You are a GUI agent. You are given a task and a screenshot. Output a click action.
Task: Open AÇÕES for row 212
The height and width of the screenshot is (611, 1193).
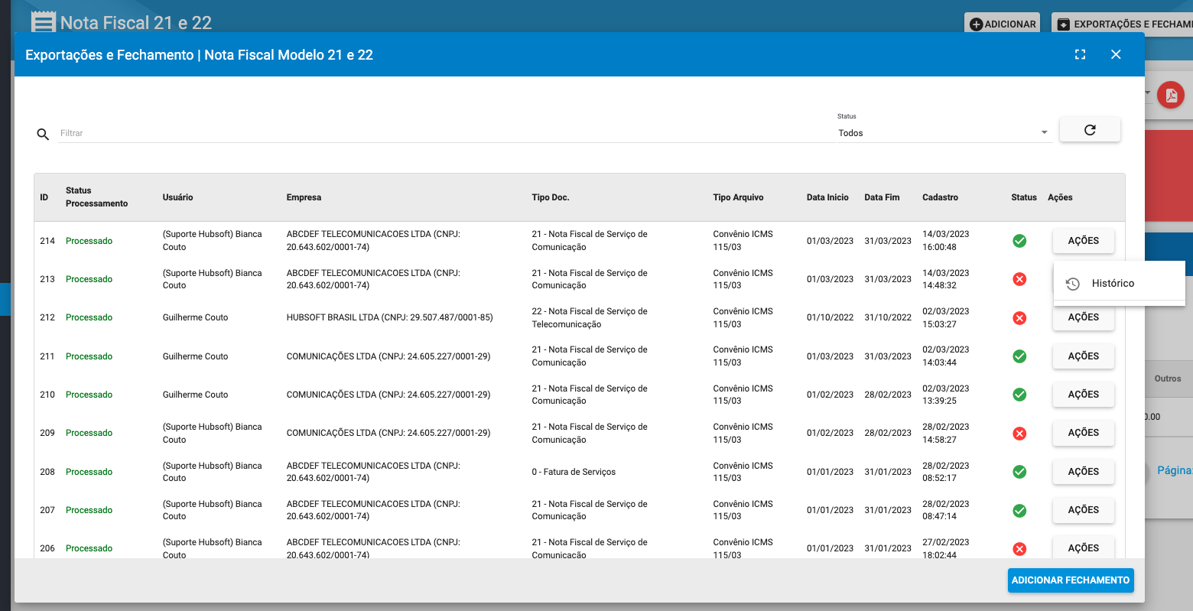(1083, 319)
